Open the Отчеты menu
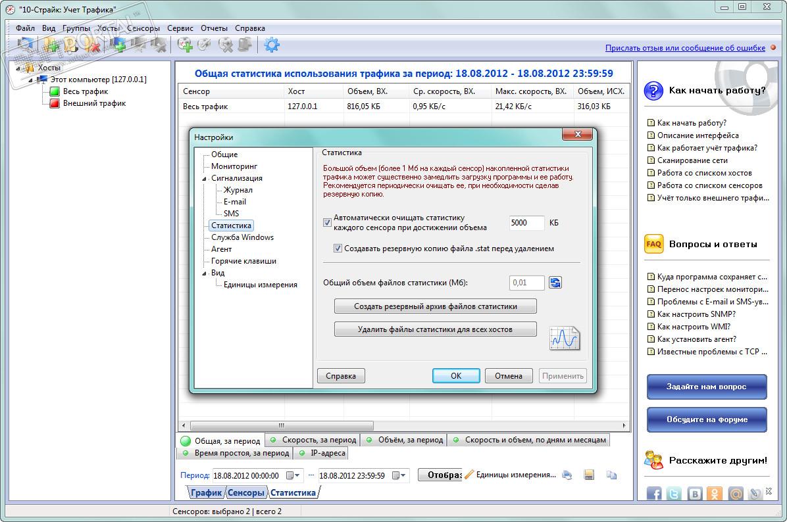This screenshot has width=787, height=522. (x=214, y=28)
